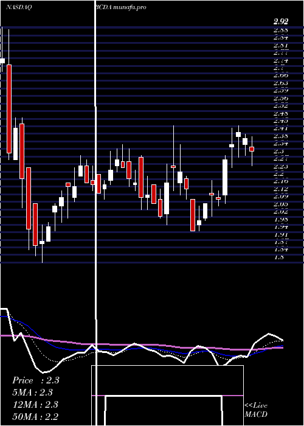This screenshot has height=426, width=304.
Task: Click the 2.23 price axis label
Action: point(281,166)
